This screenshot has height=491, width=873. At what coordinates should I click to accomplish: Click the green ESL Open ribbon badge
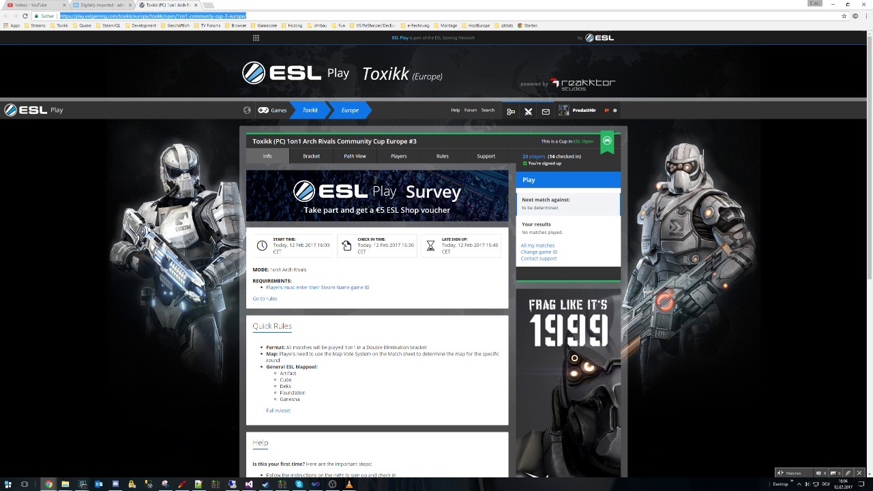pyautogui.click(x=607, y=141)
